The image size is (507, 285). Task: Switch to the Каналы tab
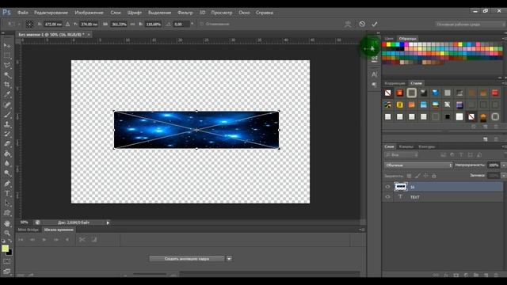click(406, 146)
